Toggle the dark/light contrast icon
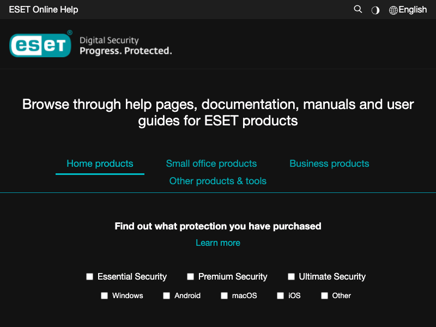The image size is (436, 327). pyautogui.click(x=376, y=10)
